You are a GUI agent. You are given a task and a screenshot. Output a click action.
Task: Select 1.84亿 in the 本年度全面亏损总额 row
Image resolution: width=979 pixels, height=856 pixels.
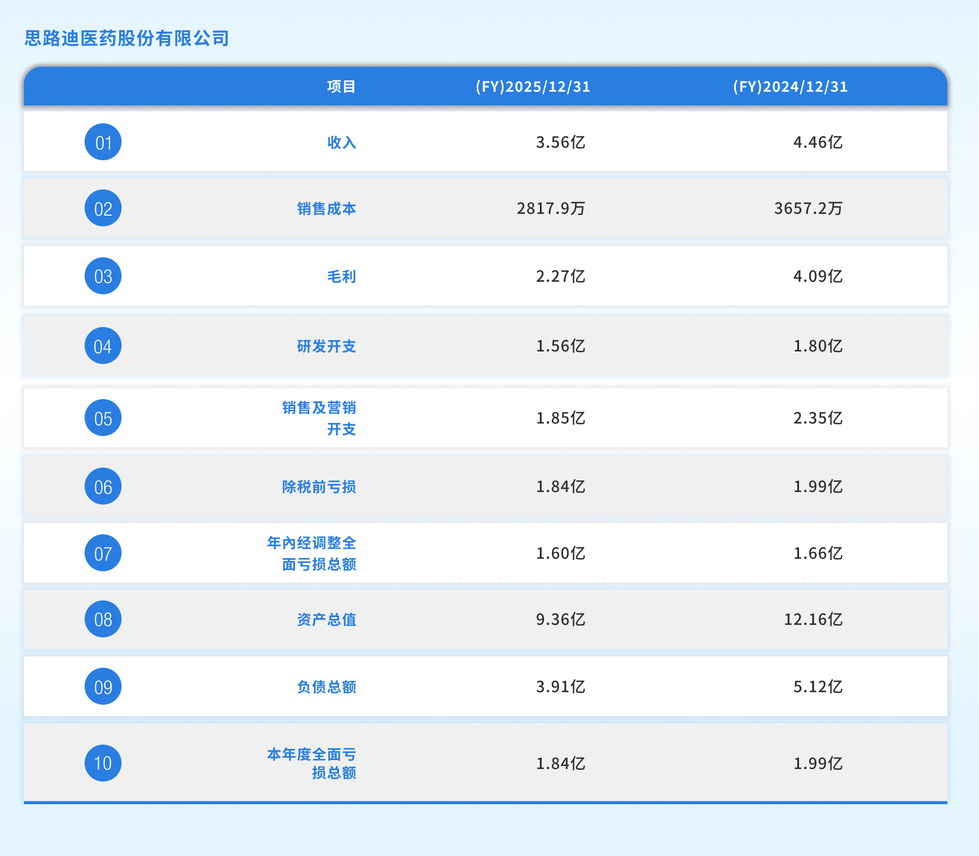tap(561, 763)
